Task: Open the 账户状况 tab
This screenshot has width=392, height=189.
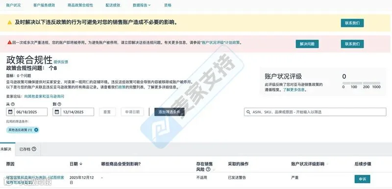Action: (x=13, y=5)
